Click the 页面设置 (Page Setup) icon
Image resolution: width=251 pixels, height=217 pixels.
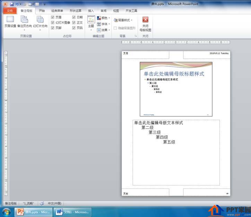pyautogui.click(x=10, y=19)
